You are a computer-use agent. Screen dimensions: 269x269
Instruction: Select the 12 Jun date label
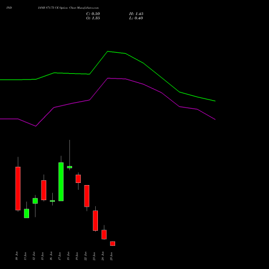(x=34, y=256)
